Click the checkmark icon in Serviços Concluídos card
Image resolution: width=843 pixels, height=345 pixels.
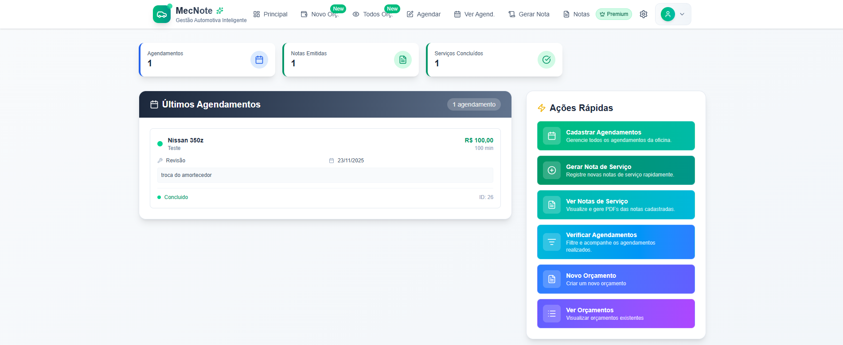pyautogui.click(x=546, y=60)
